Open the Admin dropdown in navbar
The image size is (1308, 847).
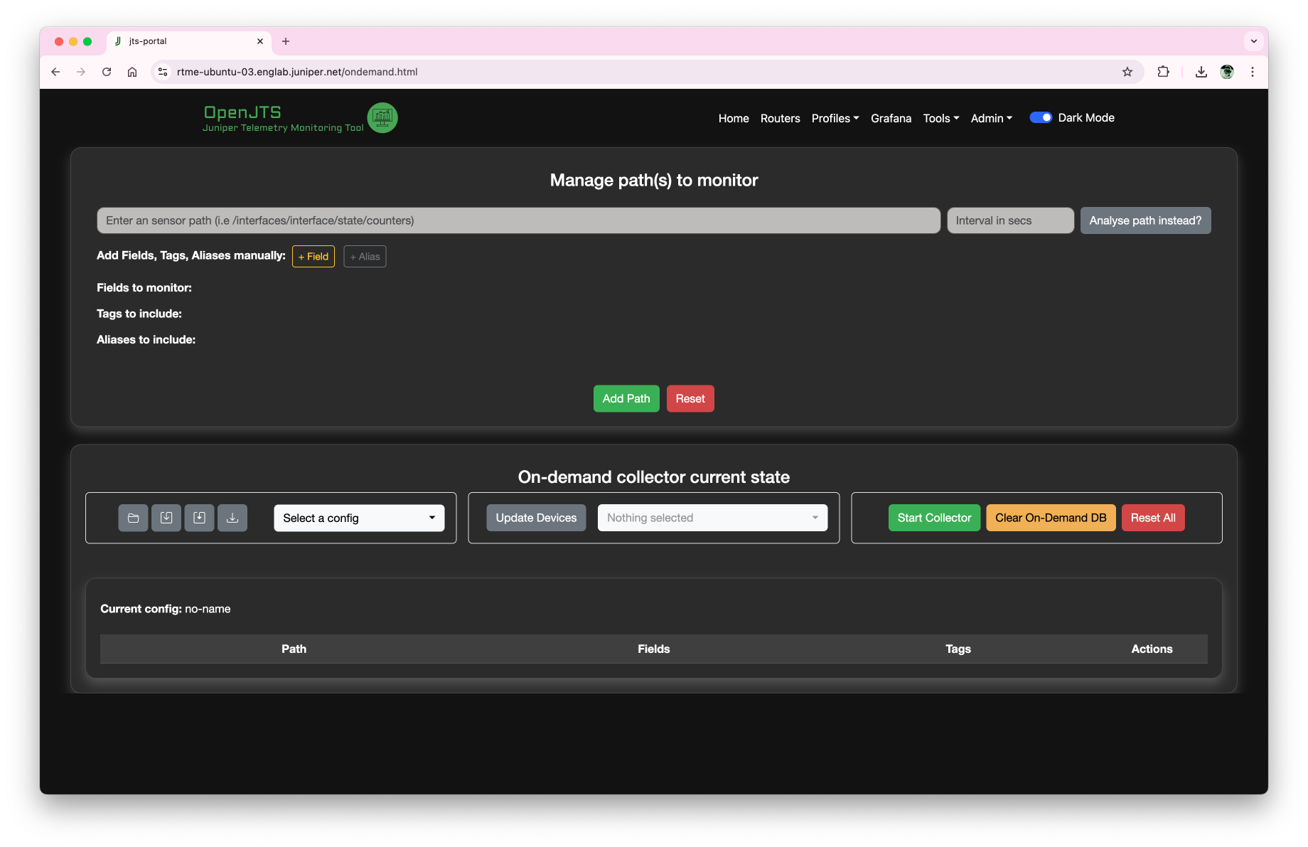991,118
